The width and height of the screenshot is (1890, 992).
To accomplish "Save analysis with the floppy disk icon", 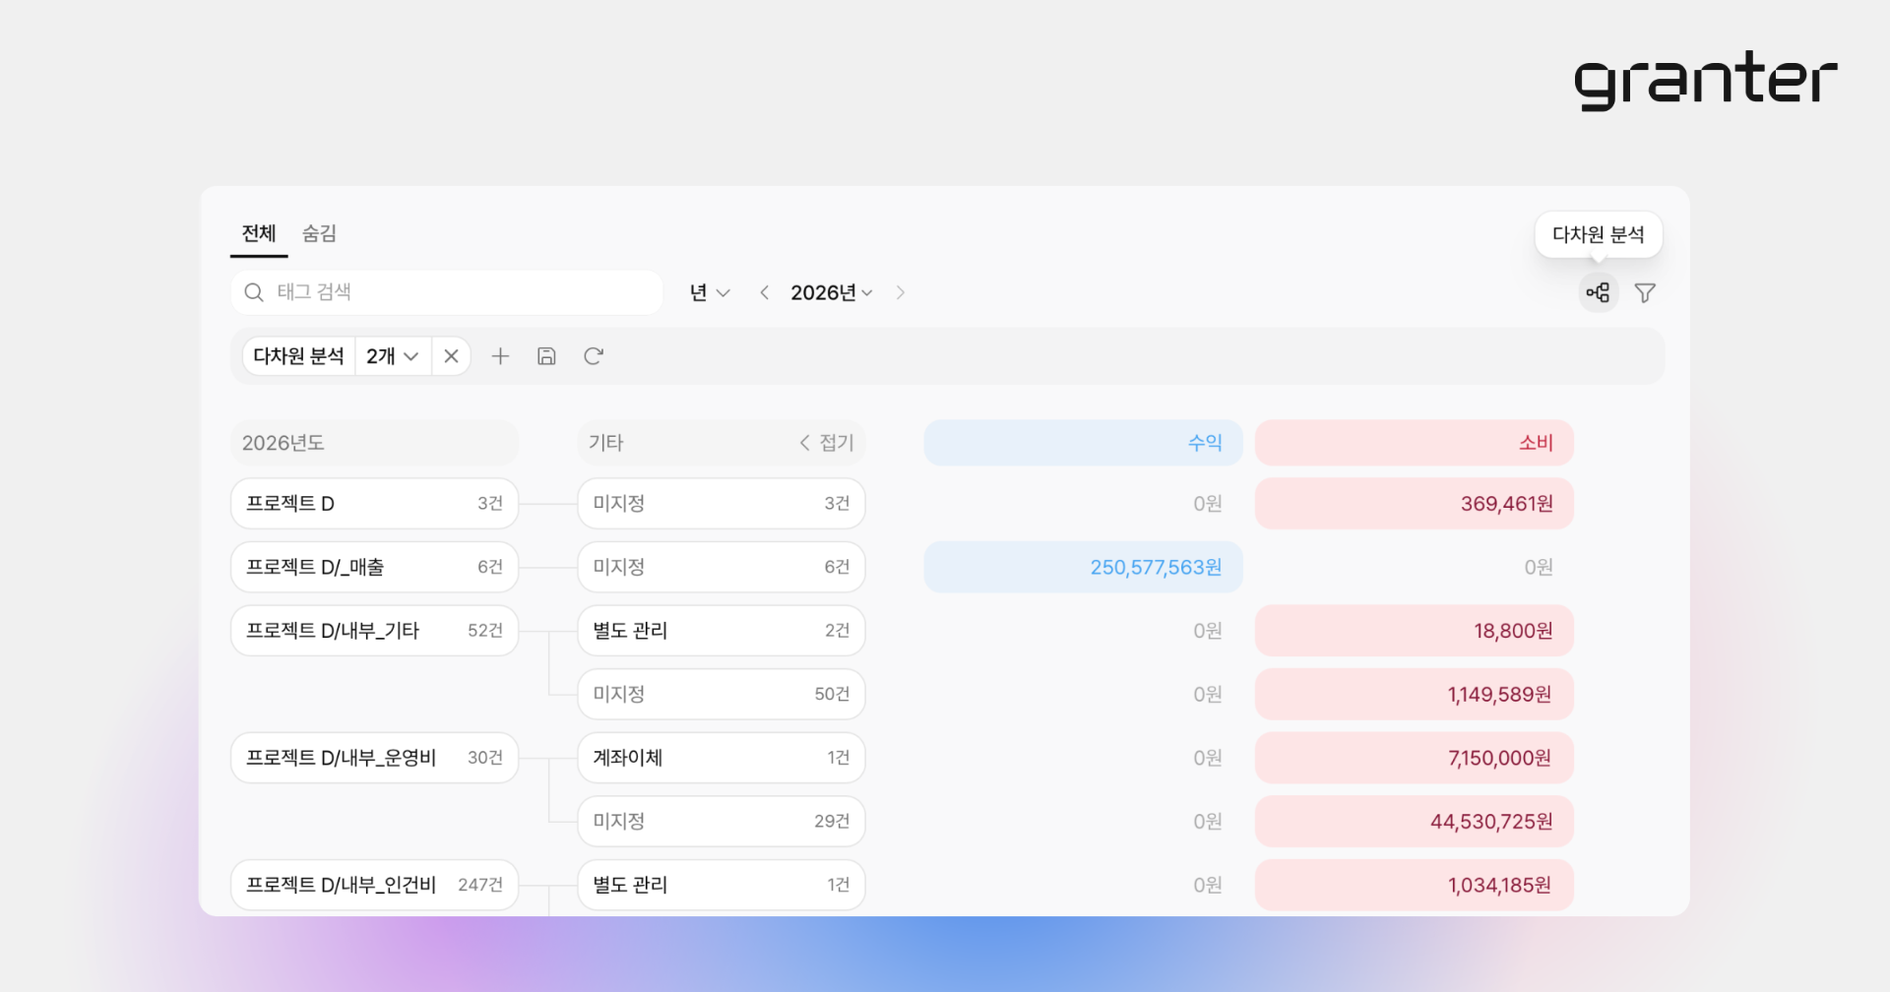I will pyautogui.click(x=546, y=356).
